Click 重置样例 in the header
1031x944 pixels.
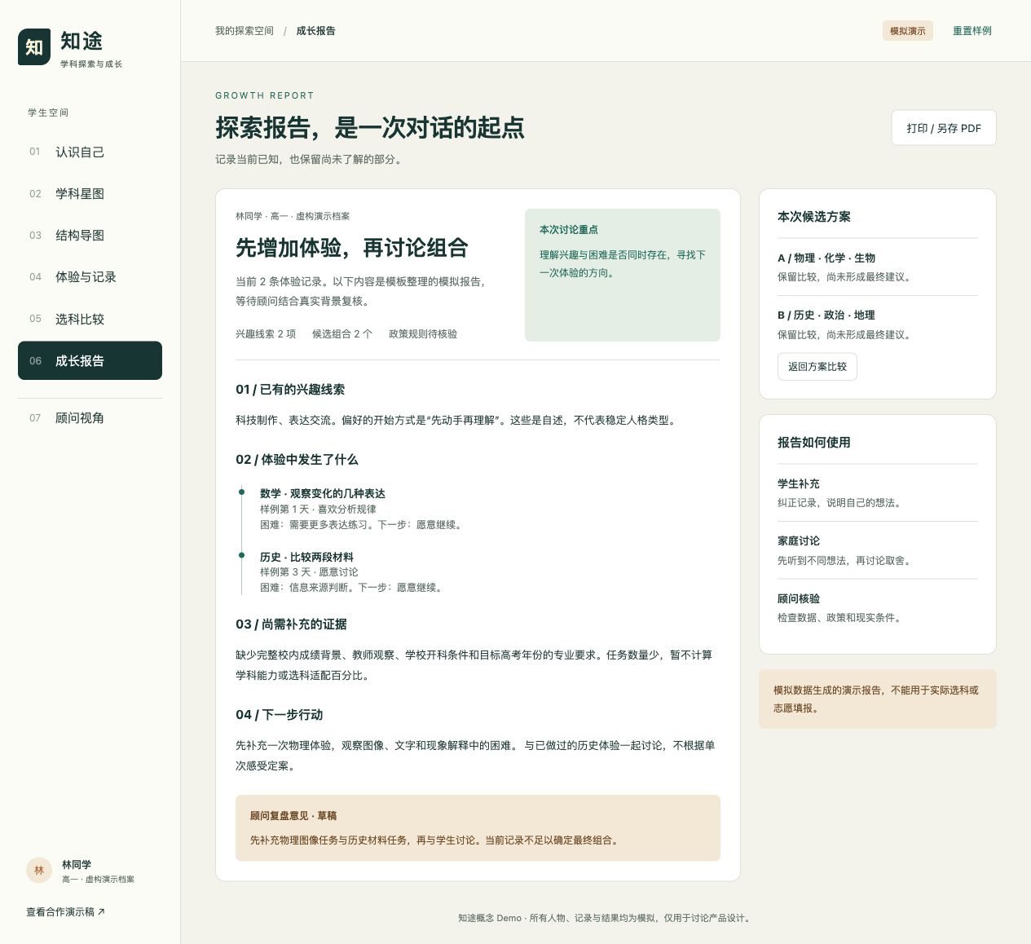coord(972,31)
